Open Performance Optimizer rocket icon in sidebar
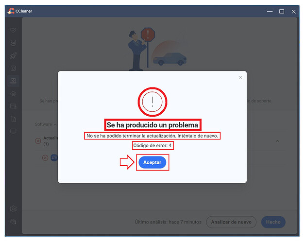The image size is (306, 243). (x=13, y=56)
